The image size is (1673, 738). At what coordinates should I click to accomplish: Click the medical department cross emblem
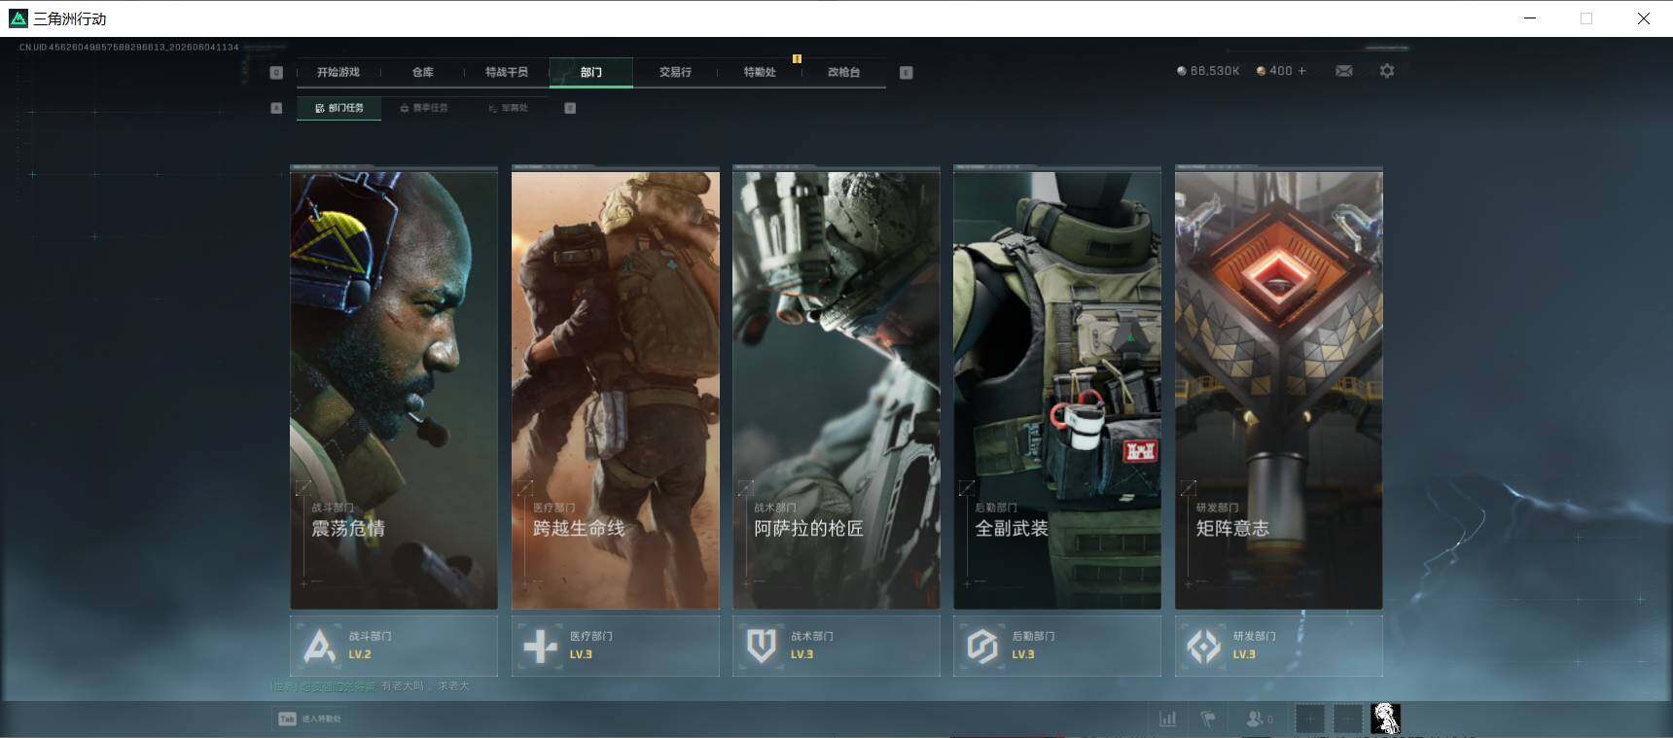[x=541, y=646]
